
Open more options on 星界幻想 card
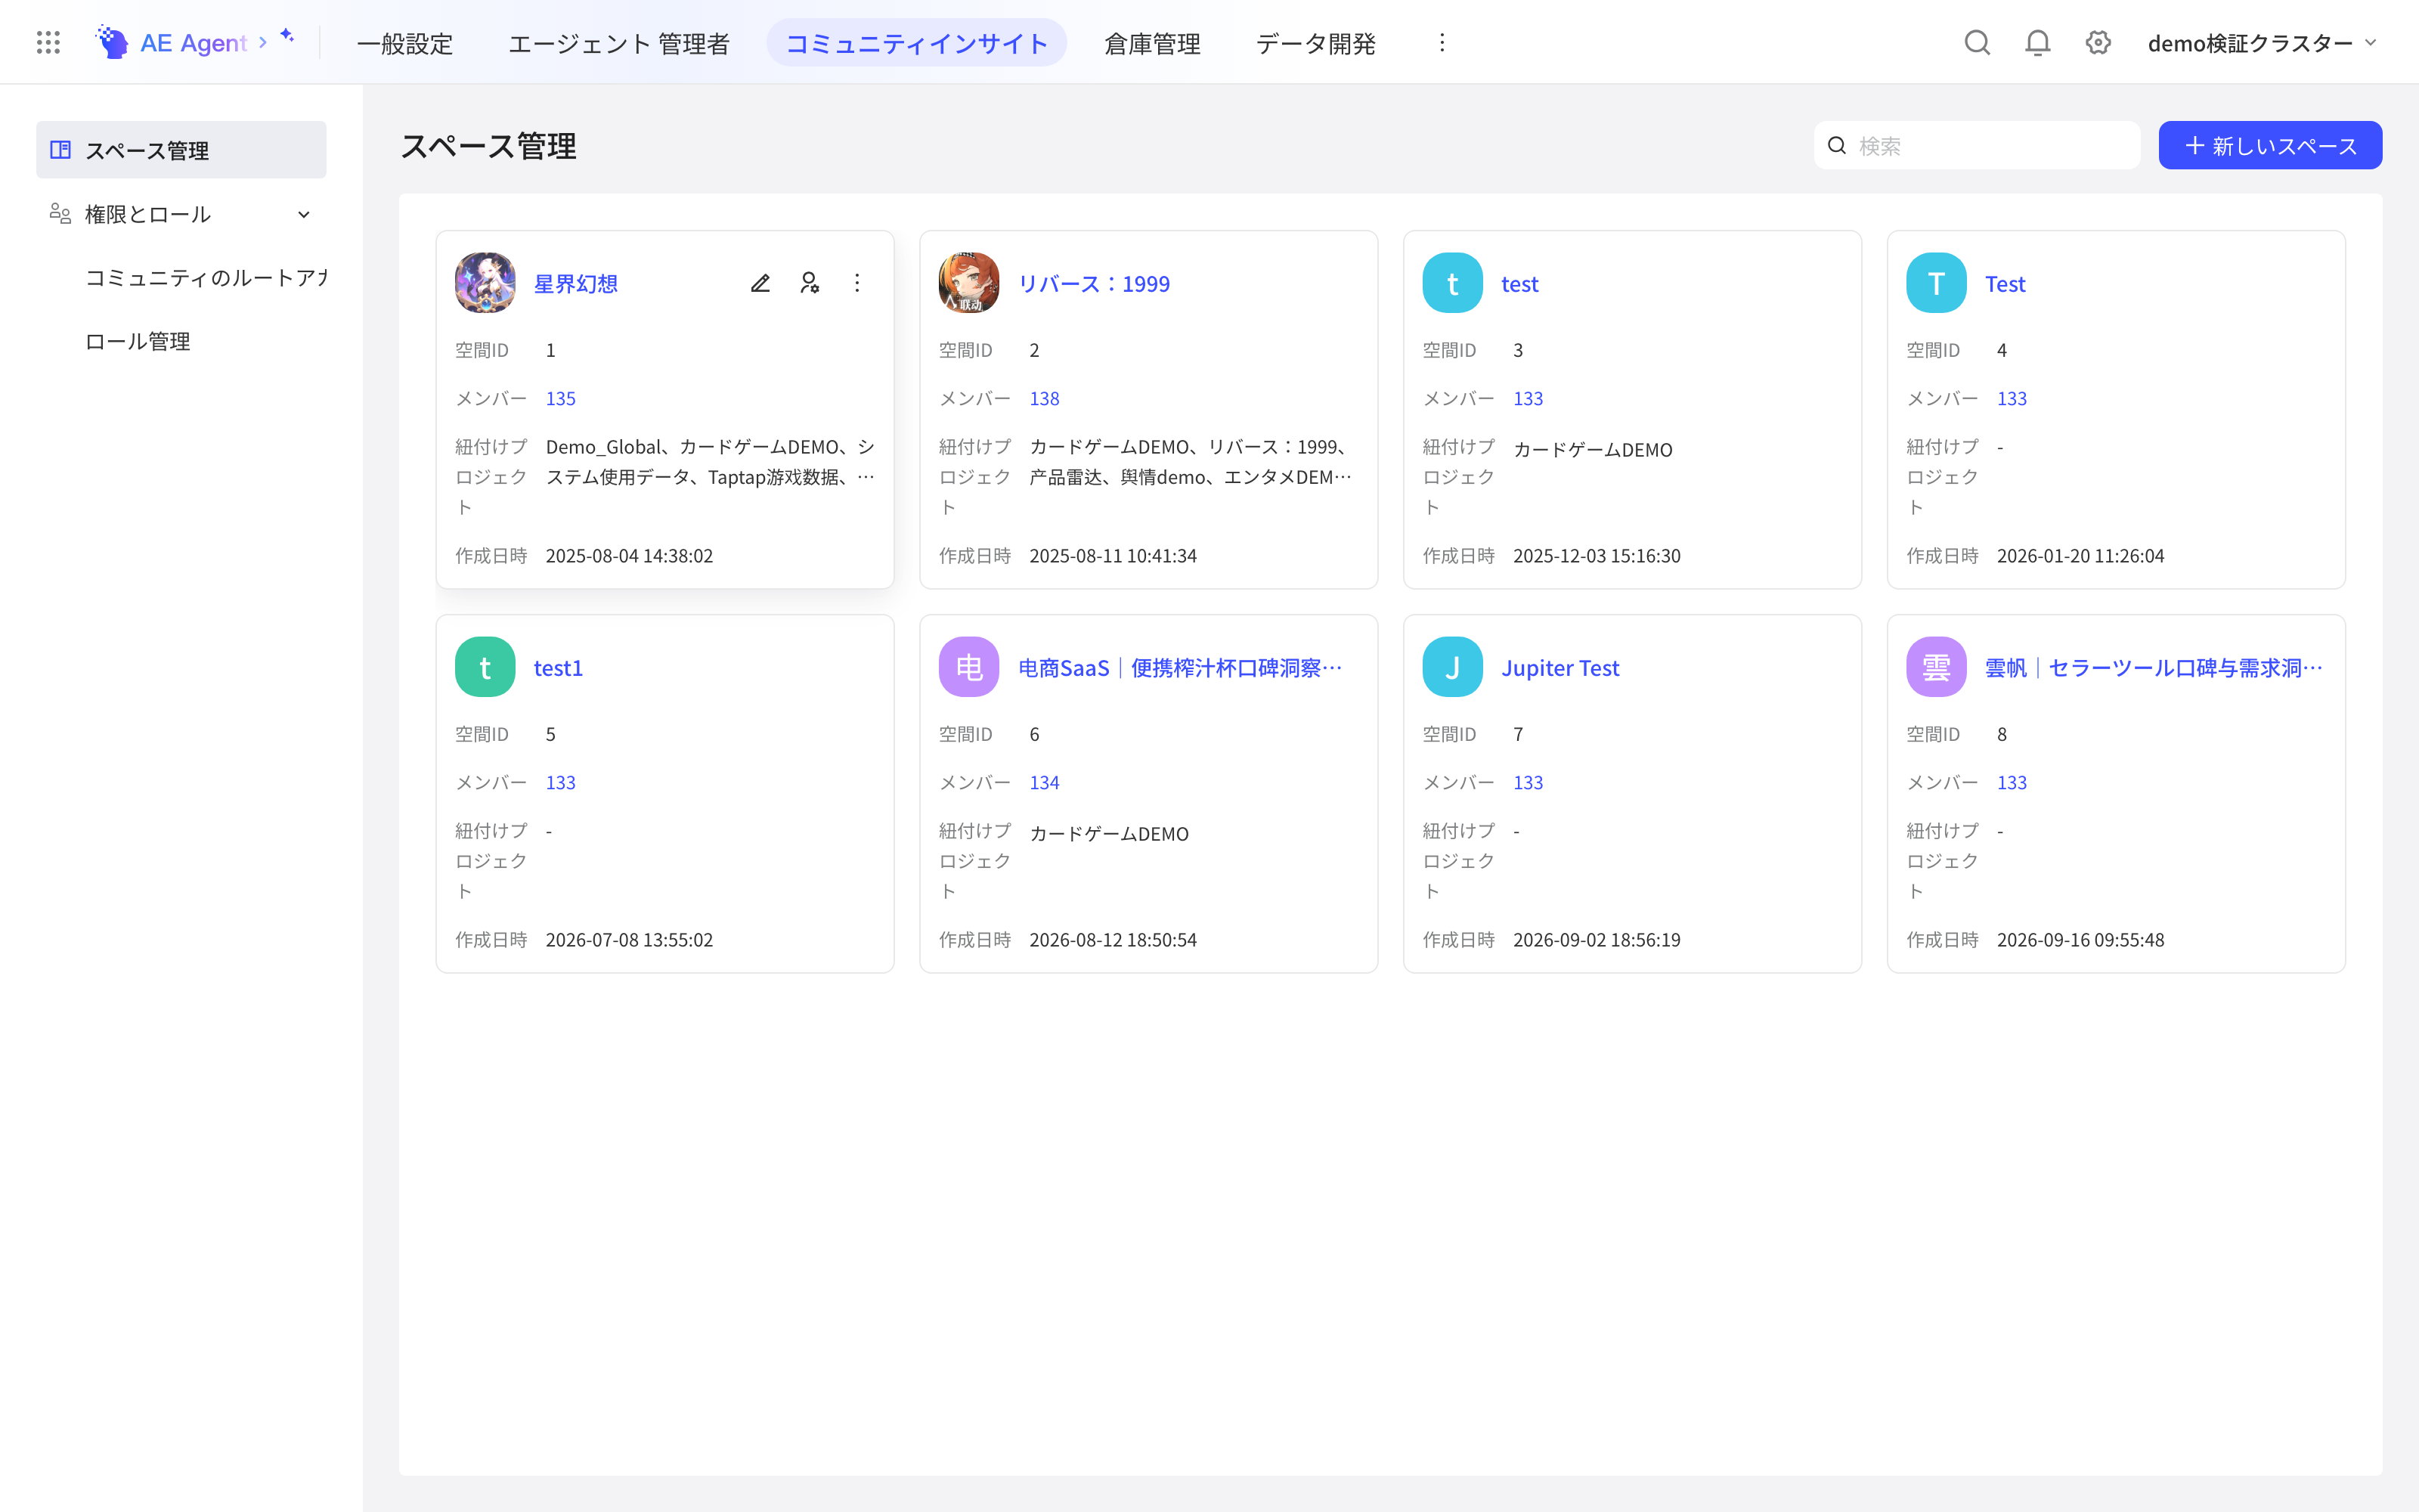coord(856,283)
